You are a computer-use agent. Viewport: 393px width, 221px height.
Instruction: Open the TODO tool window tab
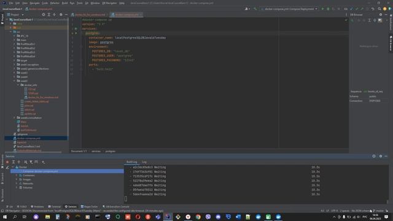tap(21, 207)
